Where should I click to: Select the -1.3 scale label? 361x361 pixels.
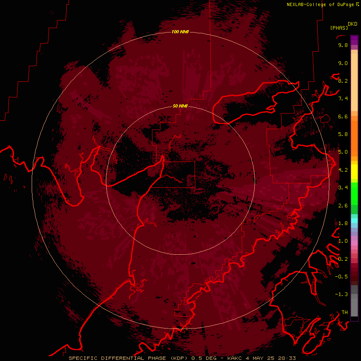(x=341, y=294)
